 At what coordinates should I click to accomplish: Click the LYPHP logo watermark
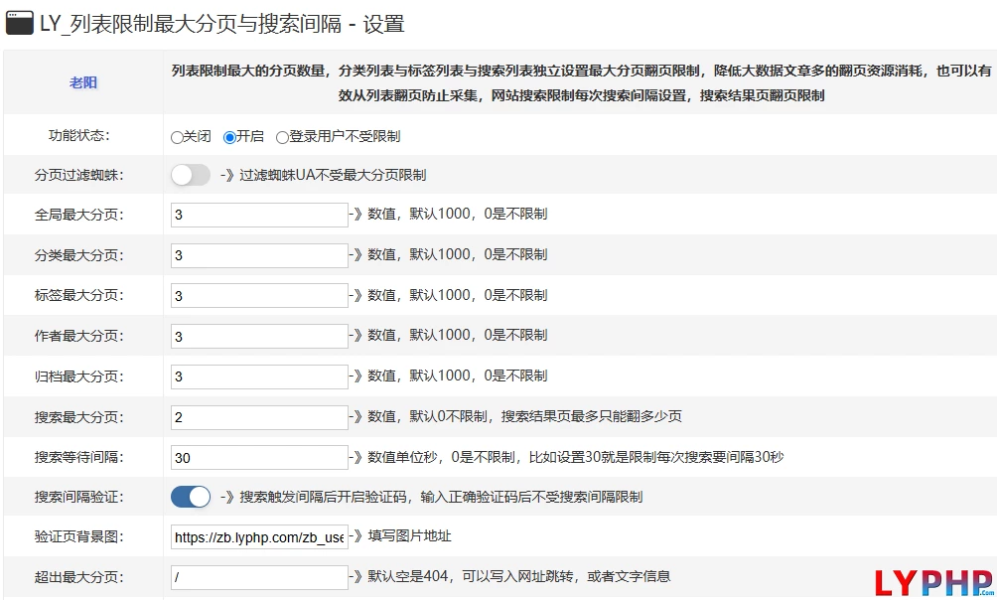(934, 580)
